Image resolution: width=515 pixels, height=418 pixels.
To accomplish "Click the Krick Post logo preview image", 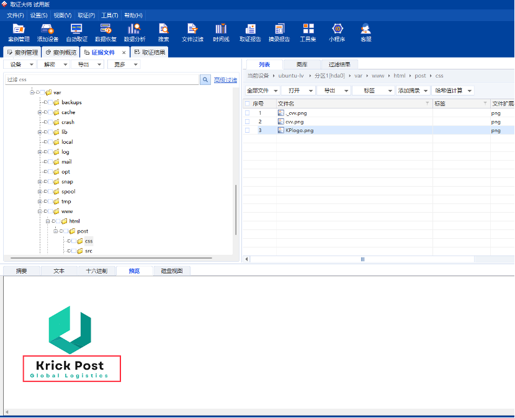I will [70, 344].
